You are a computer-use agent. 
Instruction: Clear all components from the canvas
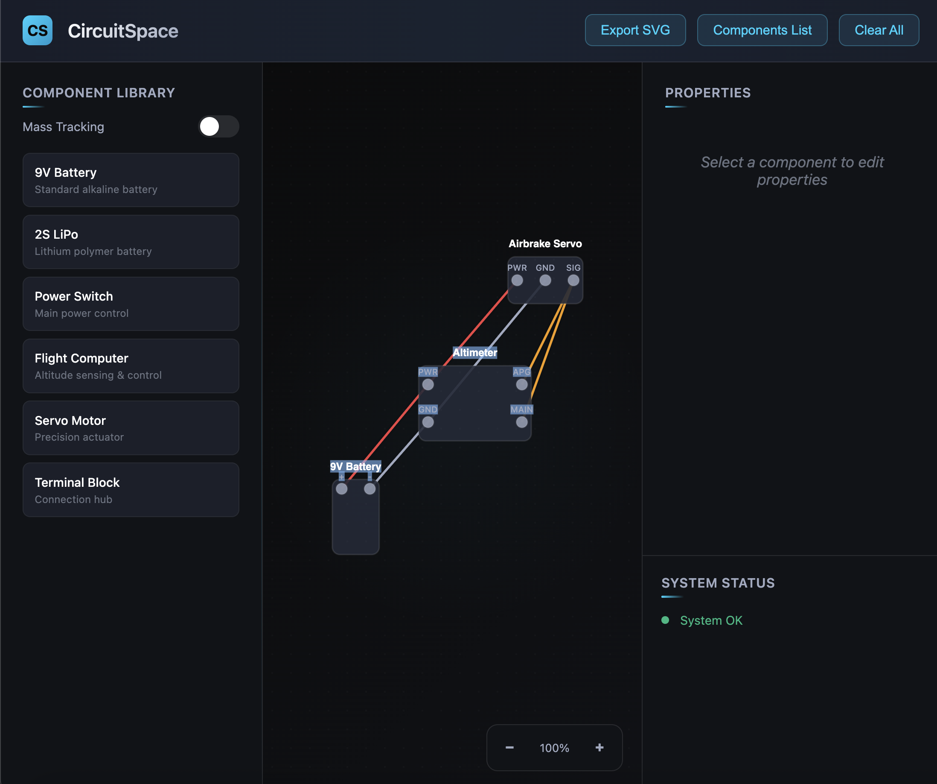pyautogui.click(x=879, y=30)
